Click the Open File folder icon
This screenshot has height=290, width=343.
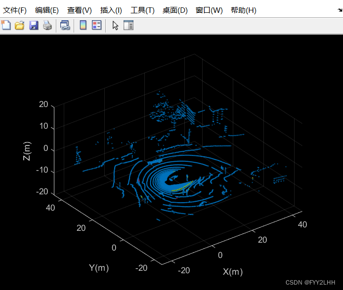pos(19,25)
